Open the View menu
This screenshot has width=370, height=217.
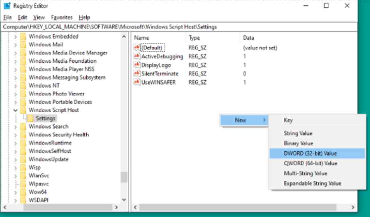[39, 18]
